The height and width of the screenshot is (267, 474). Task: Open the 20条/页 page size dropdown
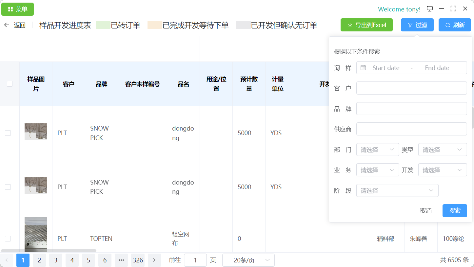point(248,260)
